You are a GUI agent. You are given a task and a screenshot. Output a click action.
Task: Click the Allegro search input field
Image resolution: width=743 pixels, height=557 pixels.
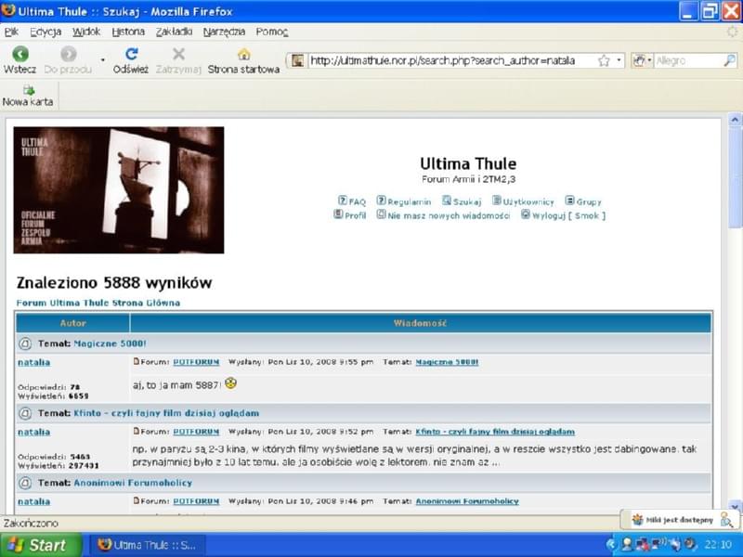tap(688, 60)
